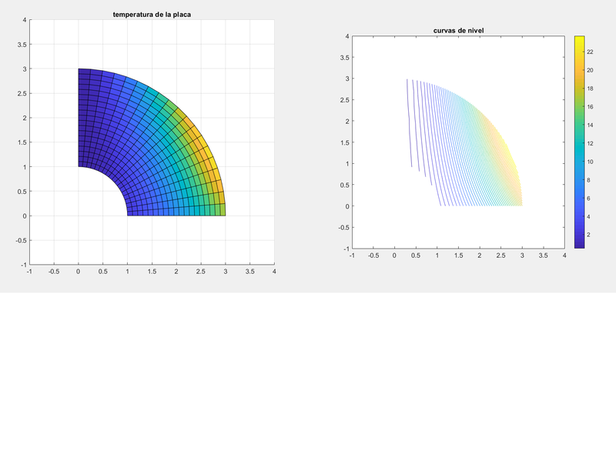This screenshot has height=458, width=616.
Task: Select the colorbar tick label 12
Action: click(x=590, y=143)
